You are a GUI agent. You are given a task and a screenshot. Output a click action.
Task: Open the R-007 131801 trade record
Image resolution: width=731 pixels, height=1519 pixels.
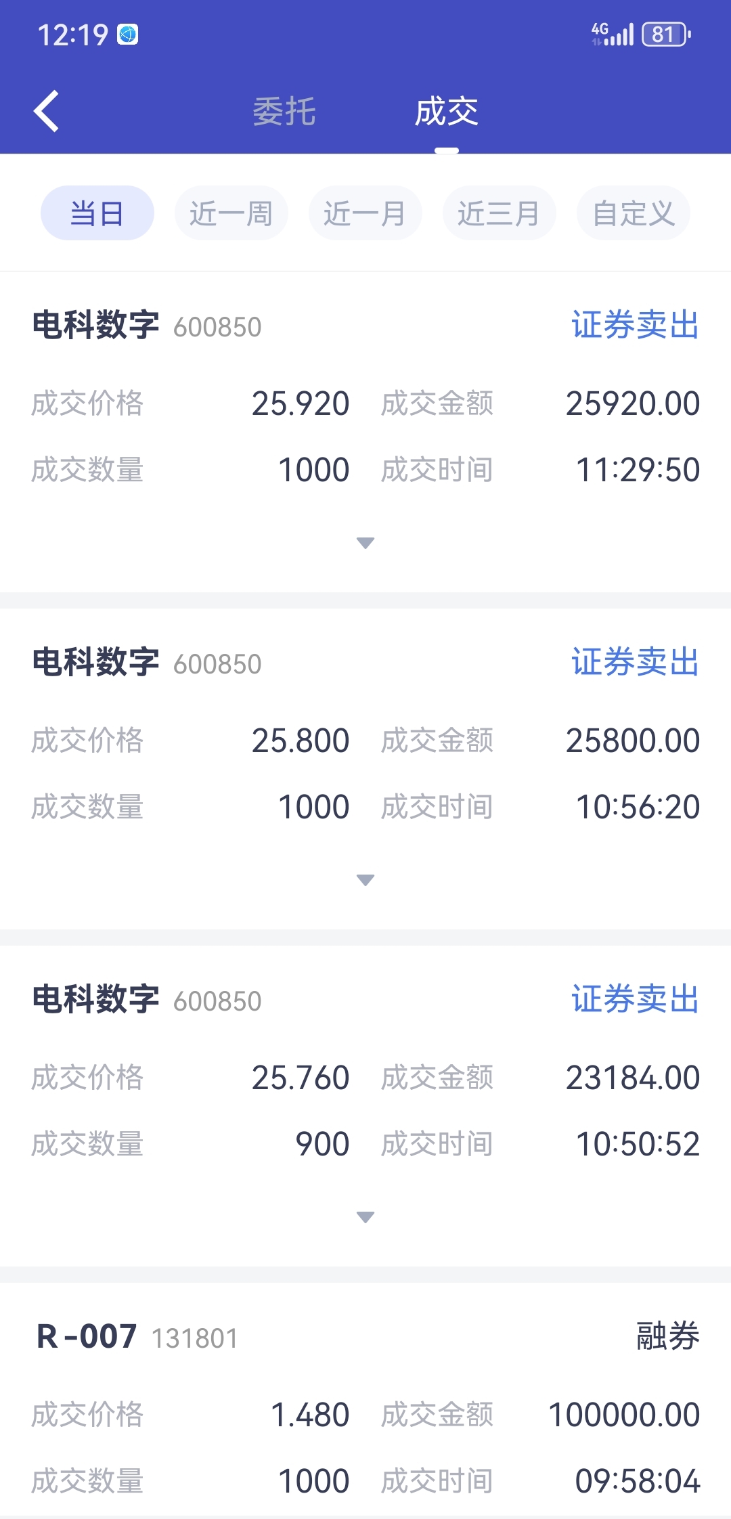coord(365,1401)
